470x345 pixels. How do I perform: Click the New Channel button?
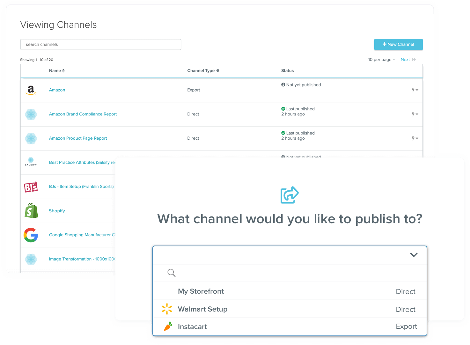(x=398, y=44)
